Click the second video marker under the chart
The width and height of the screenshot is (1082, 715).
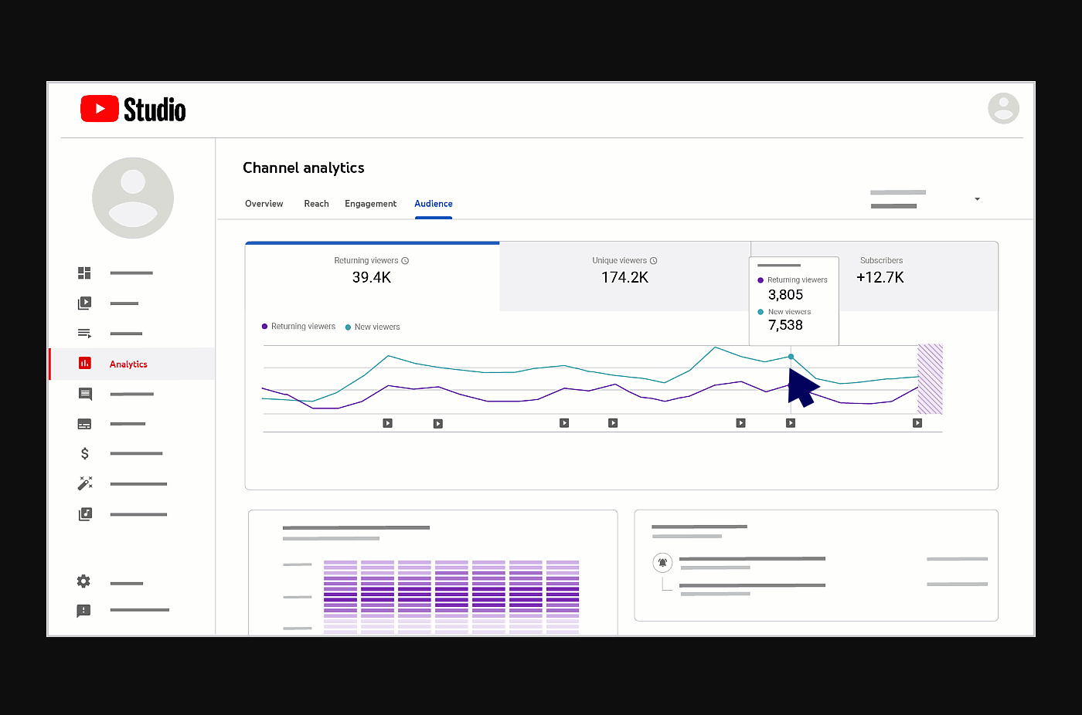pos(438,423)
